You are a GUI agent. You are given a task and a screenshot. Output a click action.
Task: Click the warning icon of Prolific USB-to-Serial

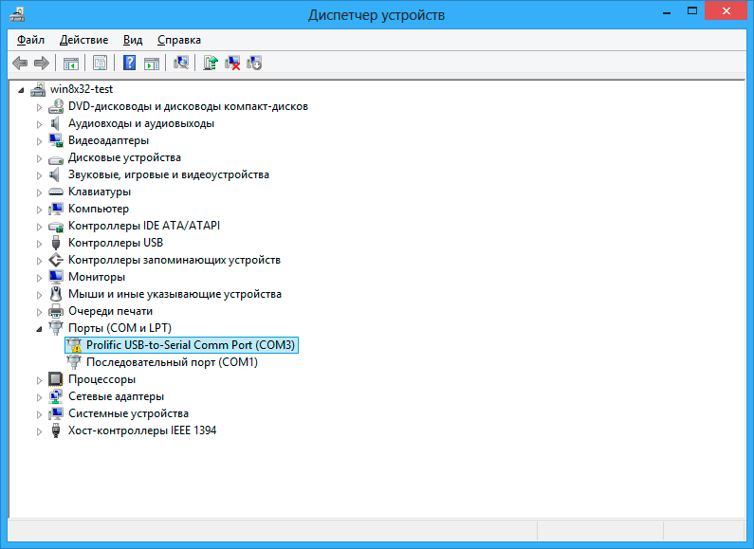click(x=74, y=345)
